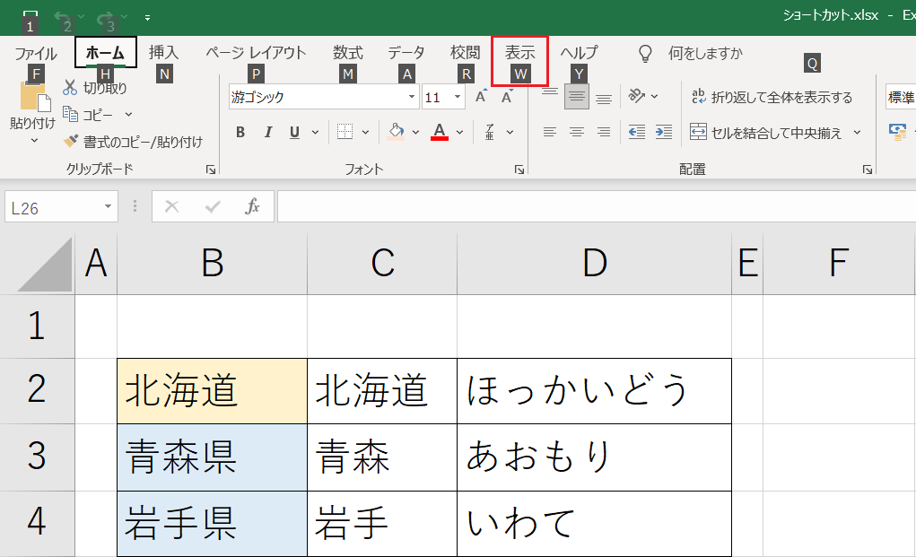Center text horizontally

[577, 132]
